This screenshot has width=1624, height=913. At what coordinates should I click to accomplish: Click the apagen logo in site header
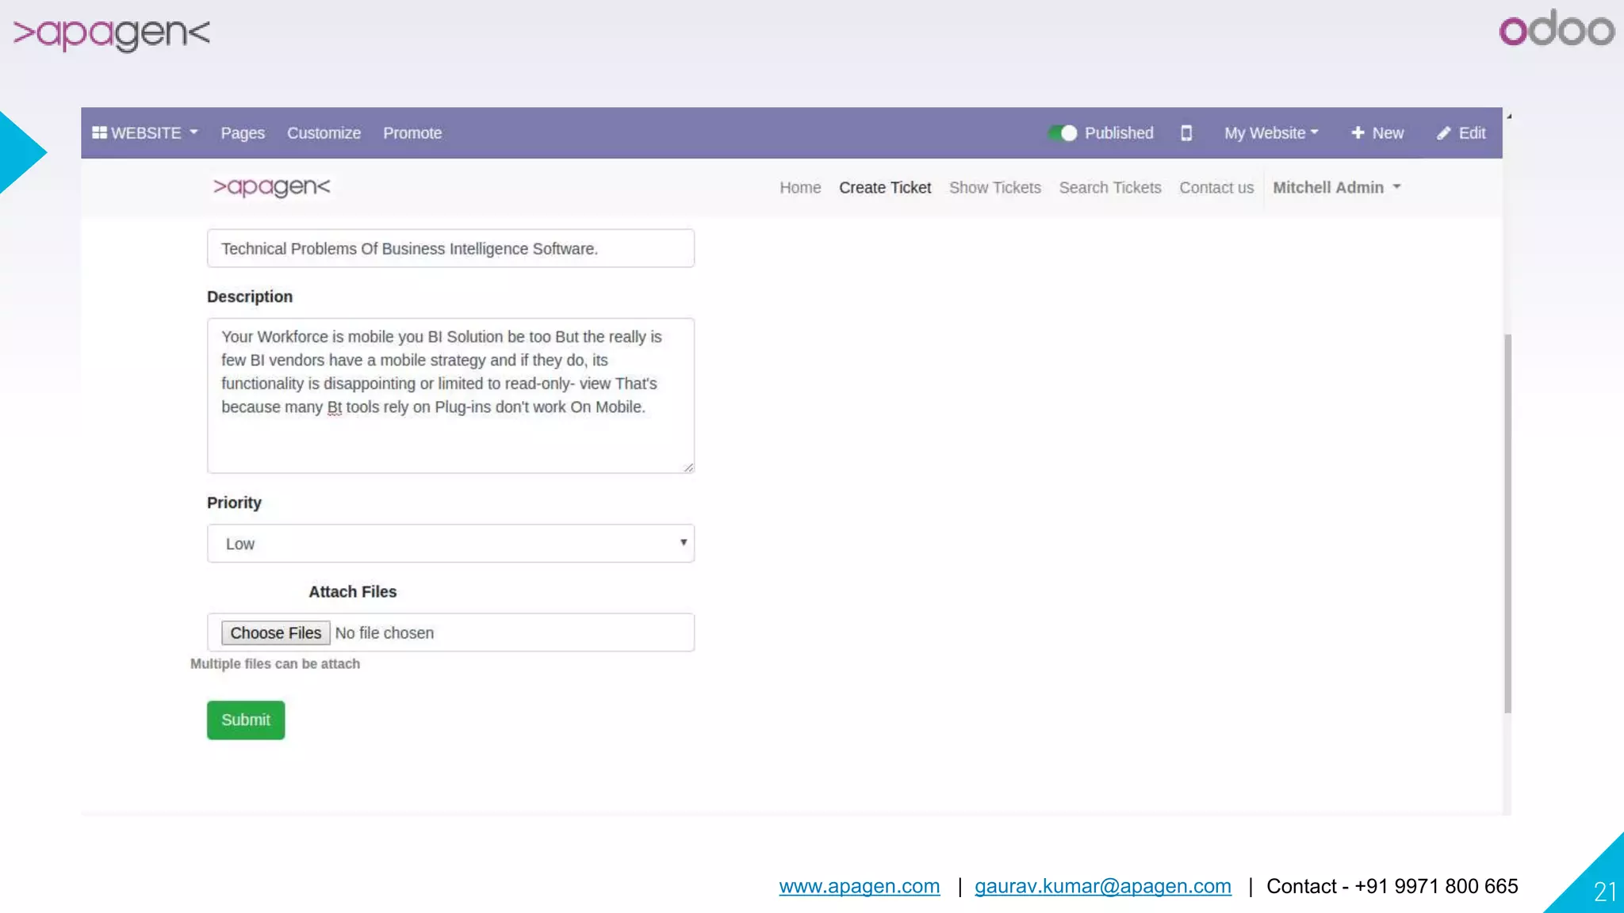pos(271,187)
